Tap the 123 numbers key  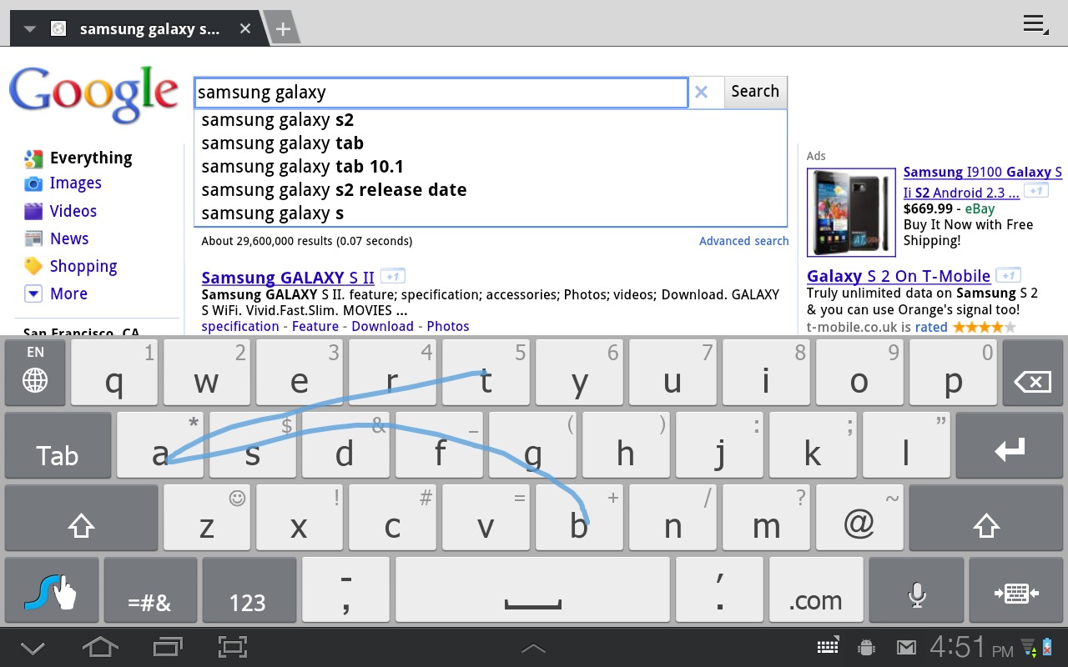(249, 589)
